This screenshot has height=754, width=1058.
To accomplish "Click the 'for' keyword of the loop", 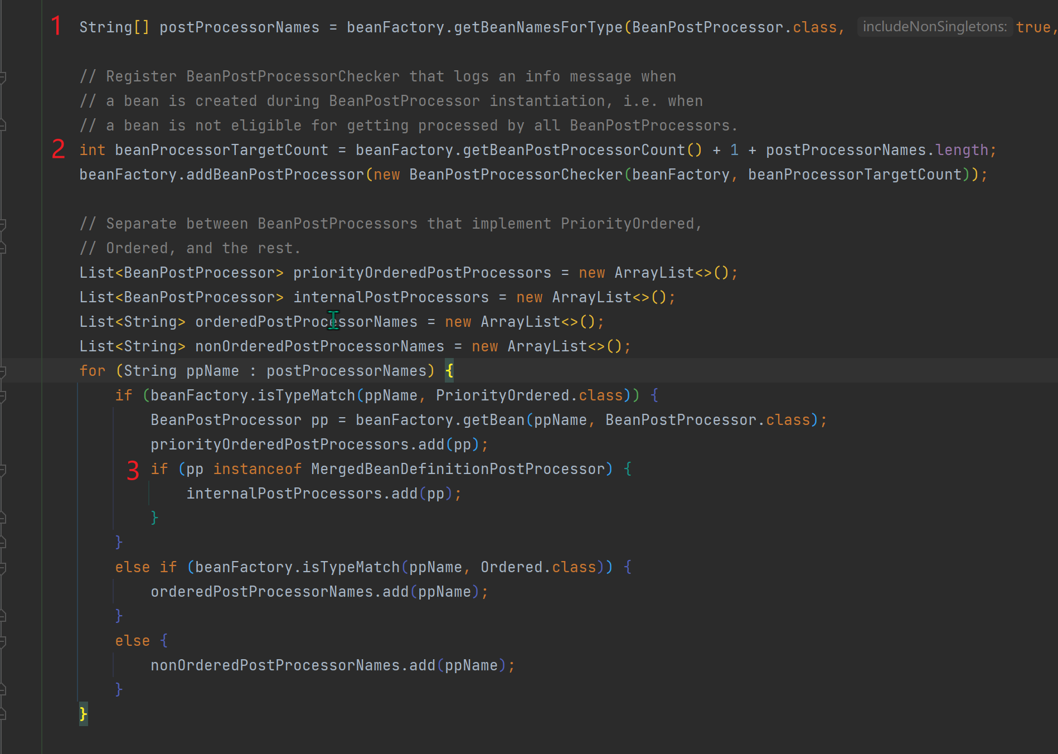I will [92, 371].
